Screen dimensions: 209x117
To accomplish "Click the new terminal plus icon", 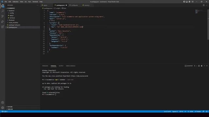I will tap(195, 66).
